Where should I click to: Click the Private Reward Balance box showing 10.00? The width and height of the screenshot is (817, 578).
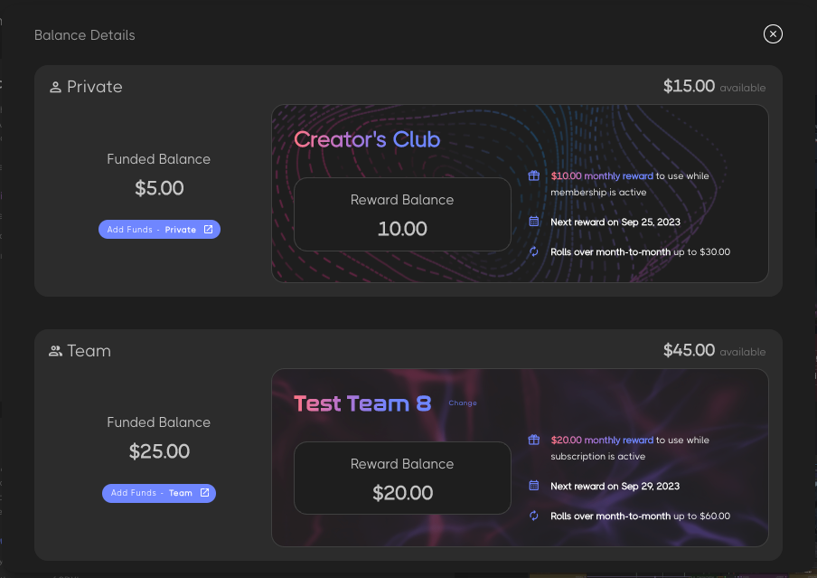[402, 214]
